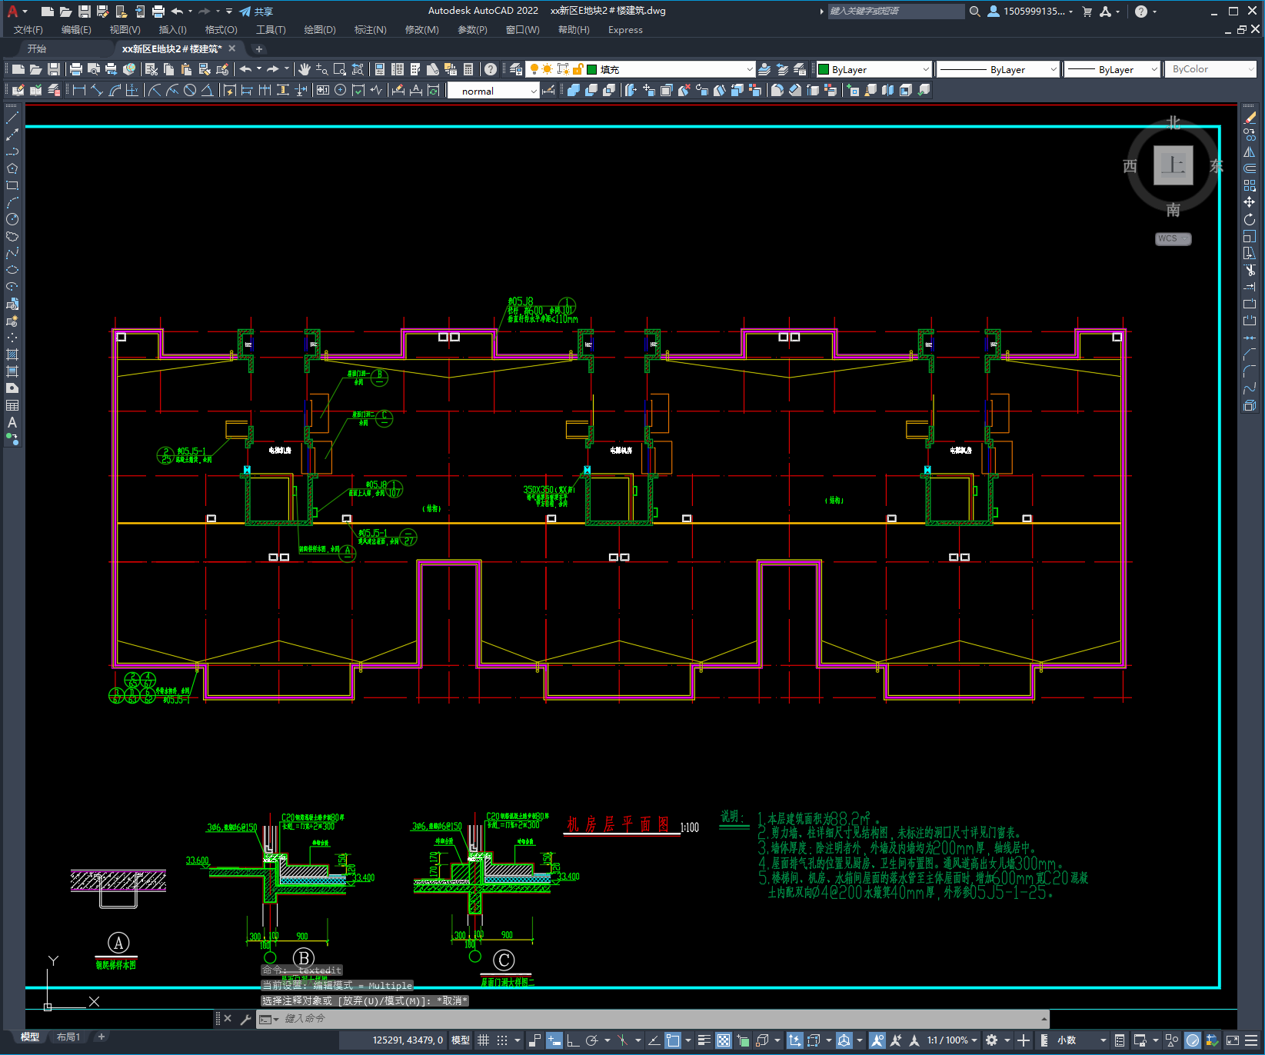Open the Layer Properties manager icon
Image resolution: width=1265 pixels, height=1055 pixels.
click(x=516, y=69)
